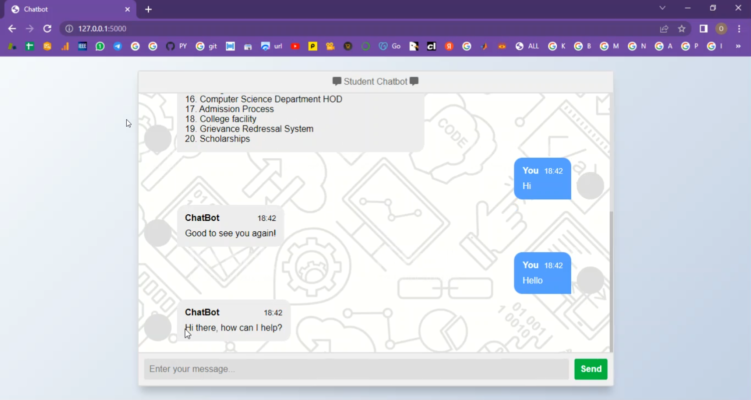Open the 'ALL' globe bookmark
Image resolution: width=751 pixels, height=400 pixels.
click(527, 46)
